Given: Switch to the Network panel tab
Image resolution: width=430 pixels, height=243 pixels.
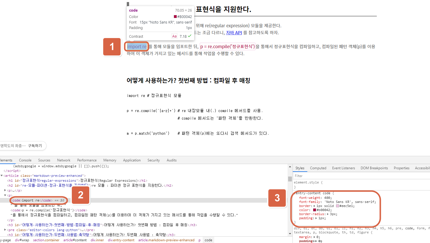Looking at the screenshot, I should [x=64, y=160].
